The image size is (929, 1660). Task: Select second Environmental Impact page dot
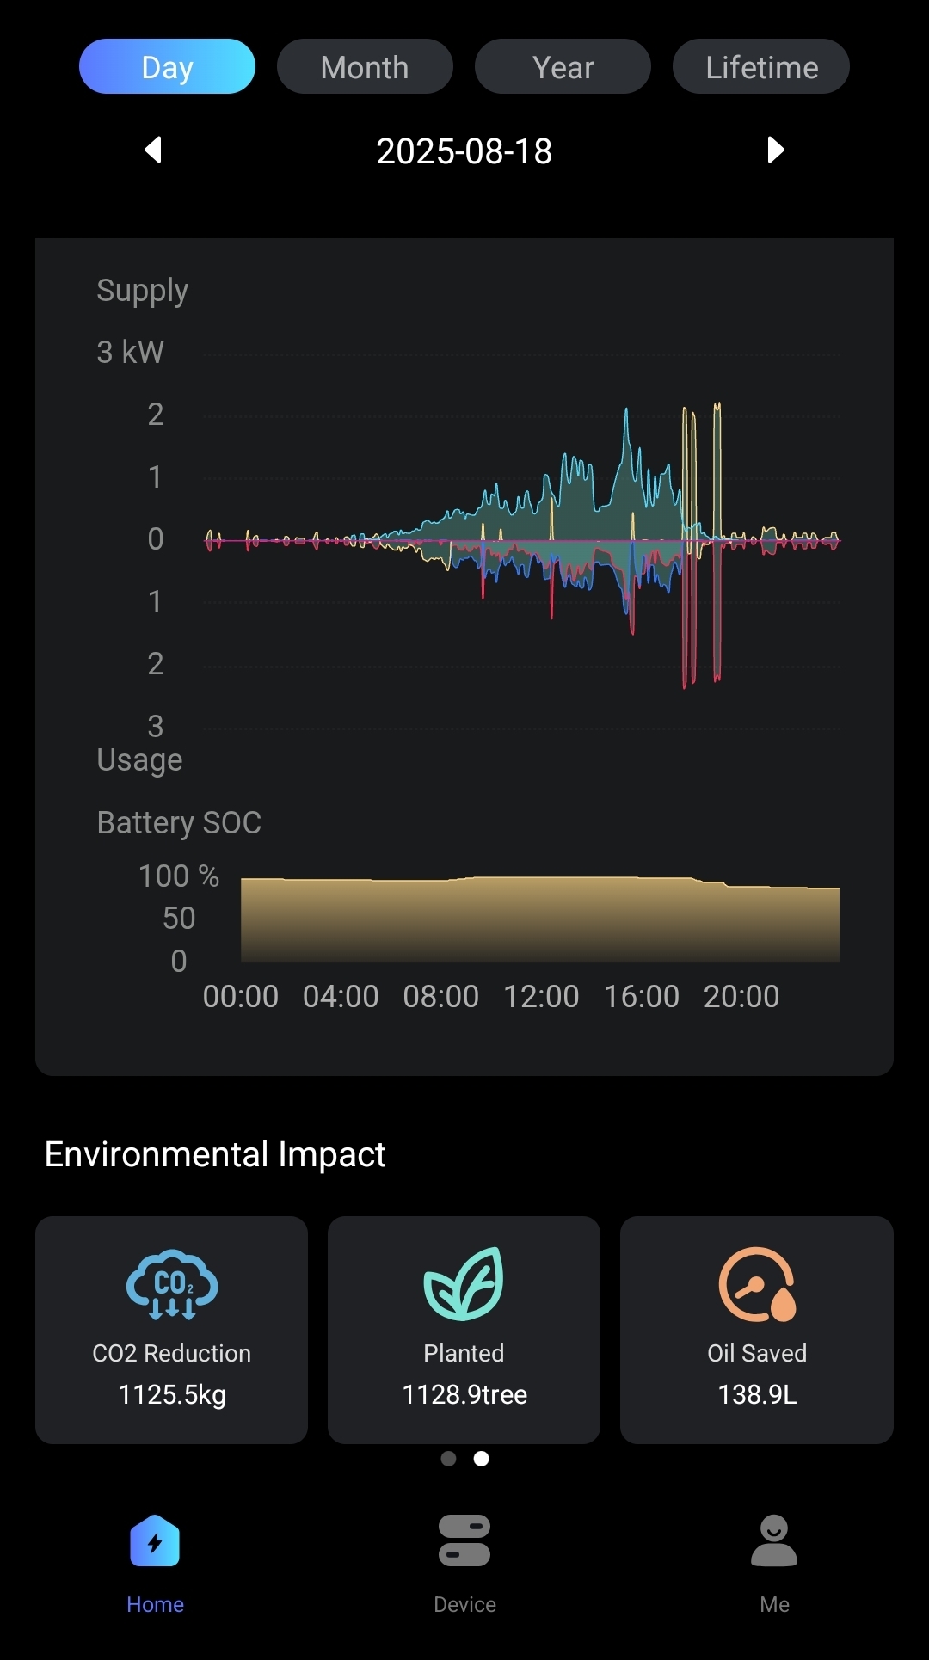pyautogui.click(x=482, y=1459)
